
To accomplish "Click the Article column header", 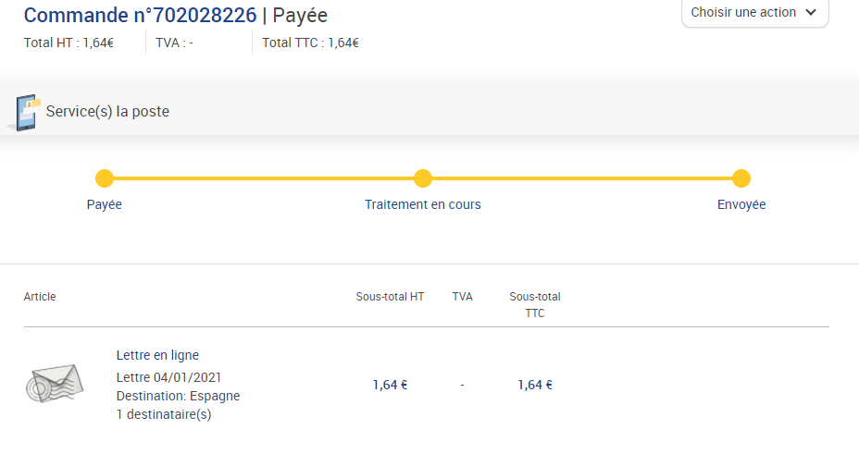I will 40,297.
